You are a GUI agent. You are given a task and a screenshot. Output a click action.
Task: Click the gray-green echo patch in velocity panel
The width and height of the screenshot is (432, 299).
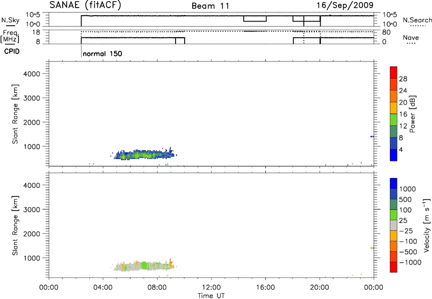click(x=144, y=266)
